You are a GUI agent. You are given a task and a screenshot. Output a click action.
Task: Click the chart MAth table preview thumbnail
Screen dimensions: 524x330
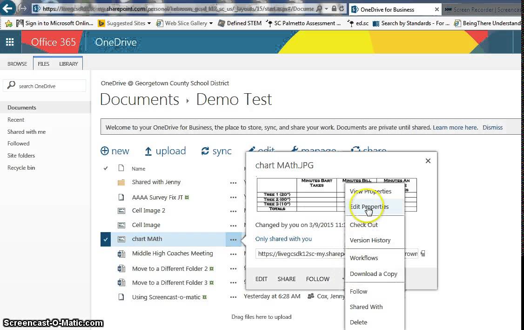tap(336, 195)
